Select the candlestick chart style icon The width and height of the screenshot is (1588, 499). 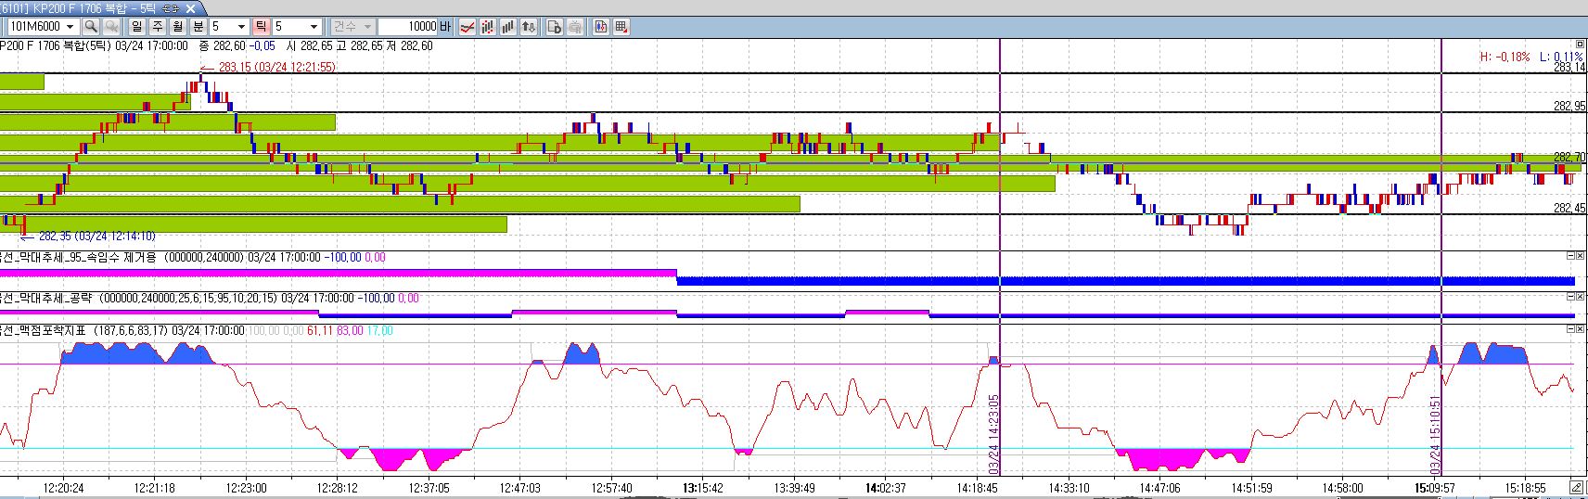[x=488, y=27]
